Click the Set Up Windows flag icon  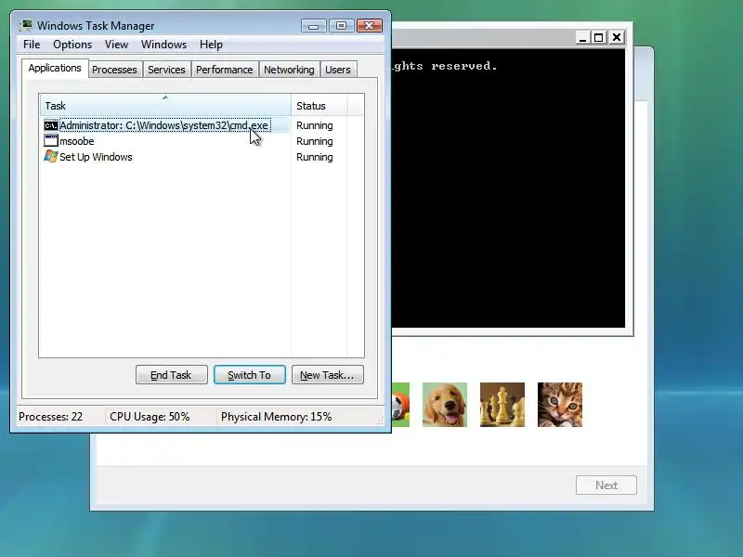coord(51,156)
